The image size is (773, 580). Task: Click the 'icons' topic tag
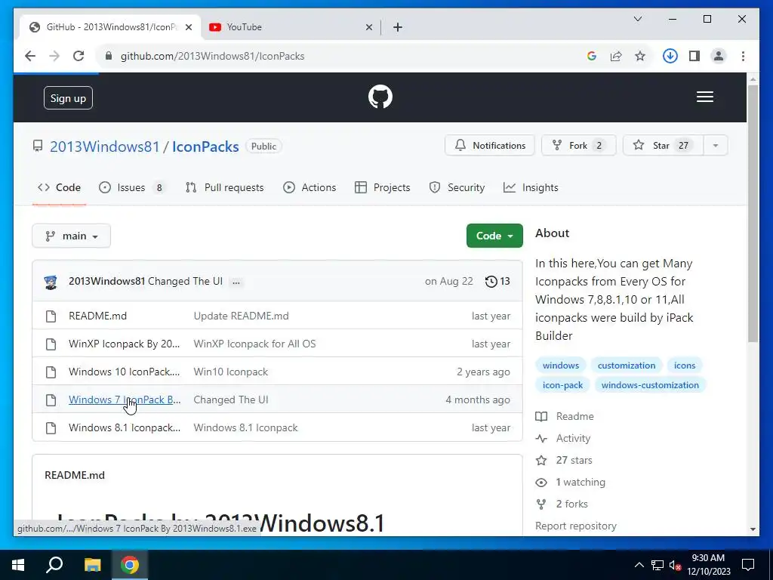click(x=684, y=366)
